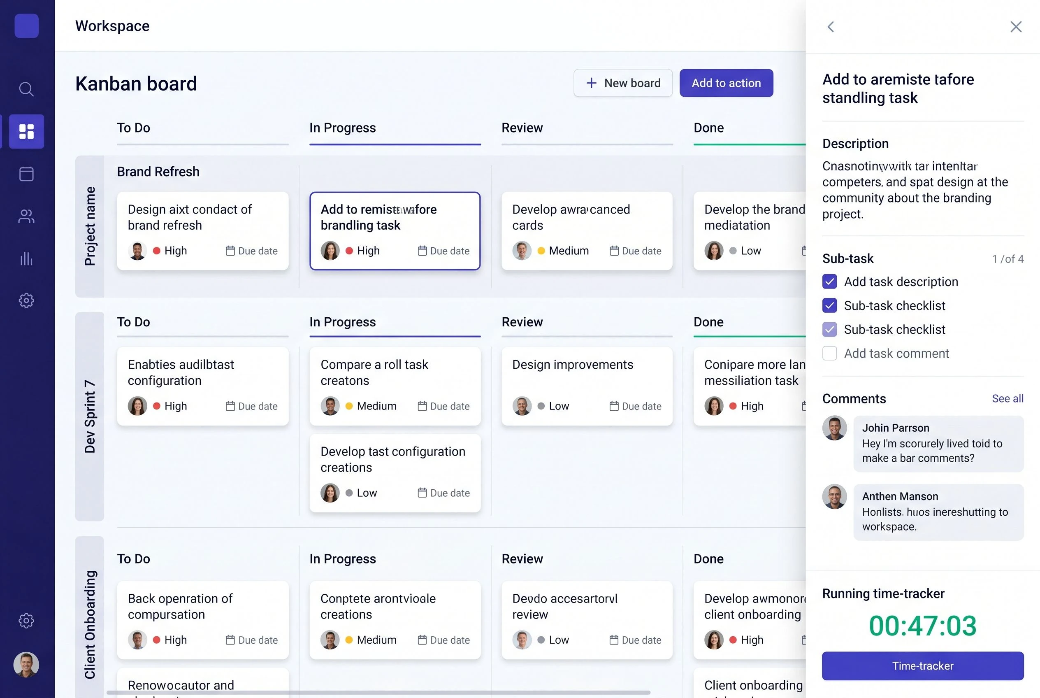Click the running timer 00:47:03
The image size is (1040, 698).
[922, 626]
